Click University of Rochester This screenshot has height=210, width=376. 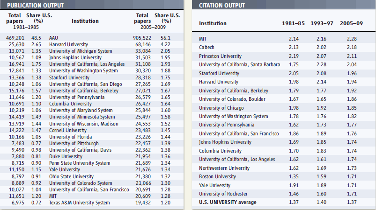(x=223, y=194)
